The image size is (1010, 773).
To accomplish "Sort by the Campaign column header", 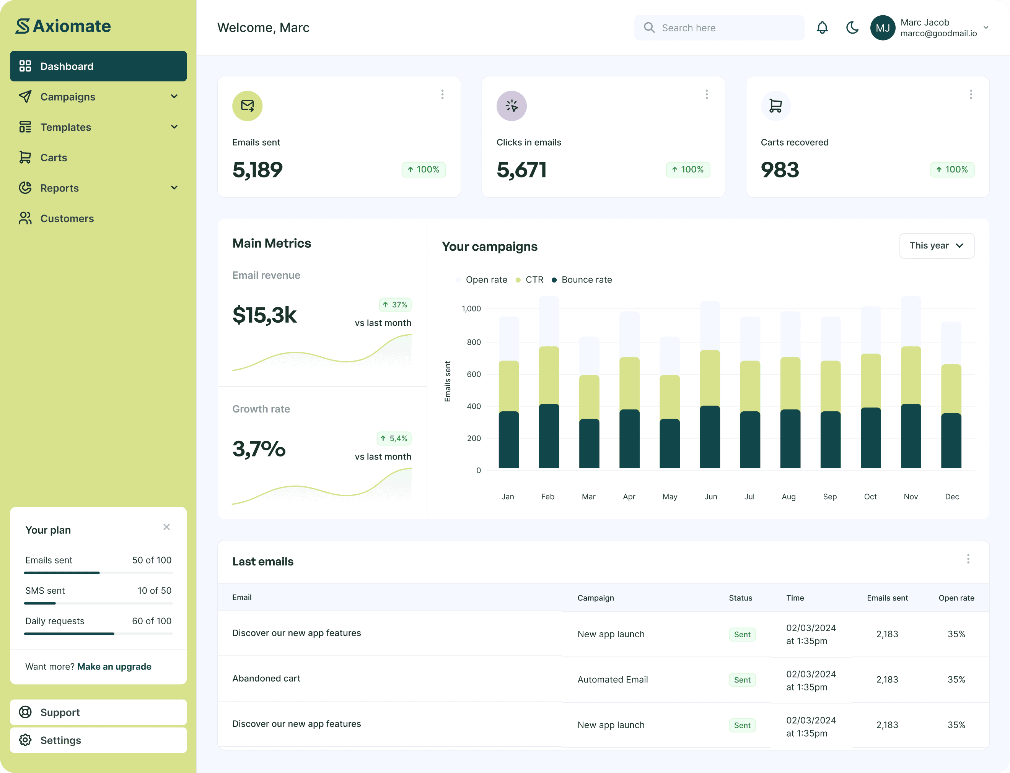I will point(596,598).
